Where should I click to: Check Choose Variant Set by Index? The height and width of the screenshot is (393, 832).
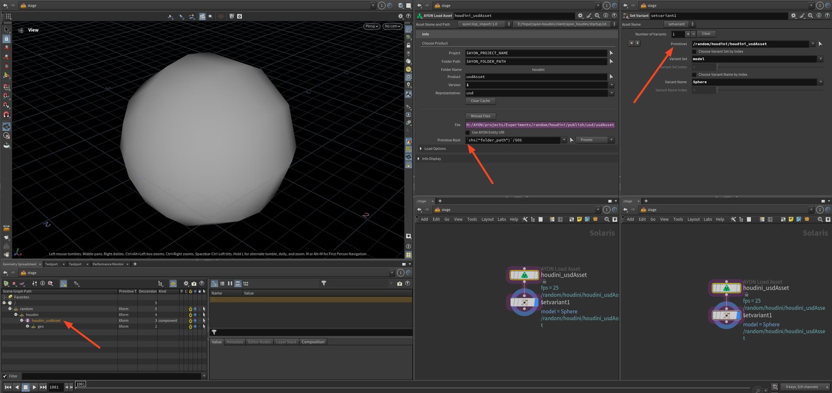click(694, 52)
